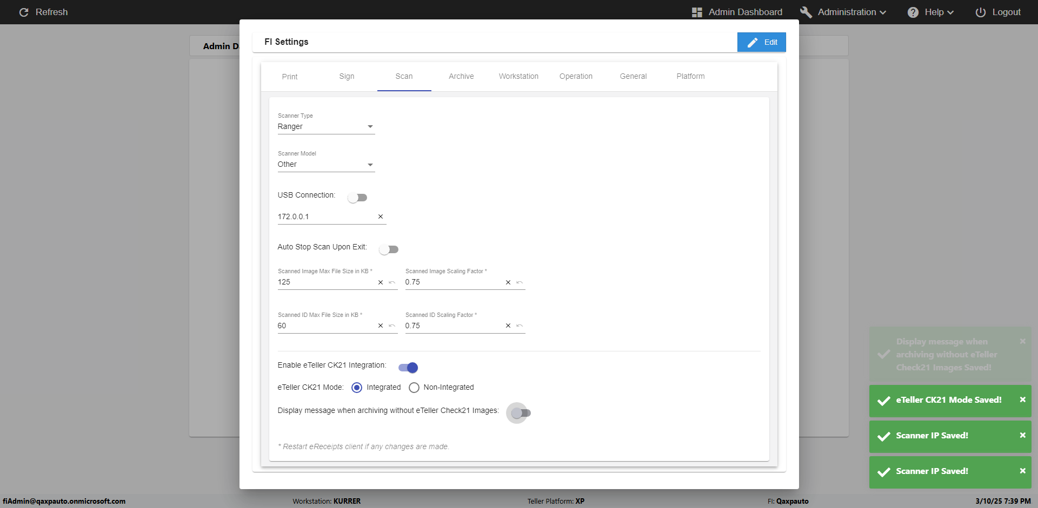Screen dimensions: 1038x508
Task: Click the Help question mark icon
Action: (913, 12)
